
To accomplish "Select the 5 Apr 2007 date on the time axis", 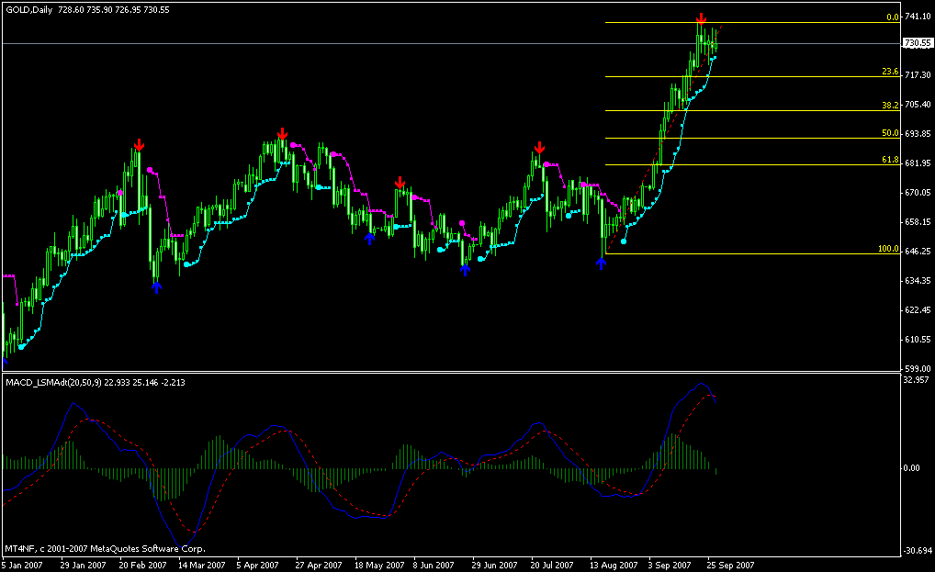I will pos(259,566).
